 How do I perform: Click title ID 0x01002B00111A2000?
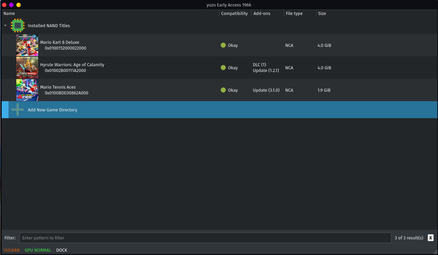(65, 71)
